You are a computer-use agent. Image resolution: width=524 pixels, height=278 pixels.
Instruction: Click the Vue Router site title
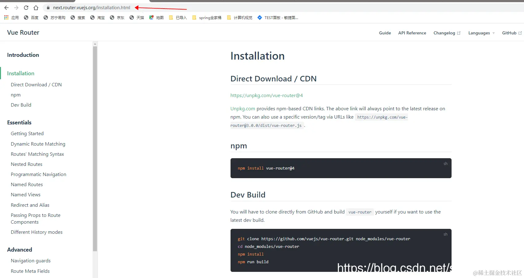(23, 33)
